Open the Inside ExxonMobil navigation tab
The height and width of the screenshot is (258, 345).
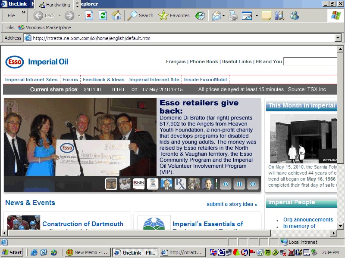pyautogui.click(x=205, y=80)
